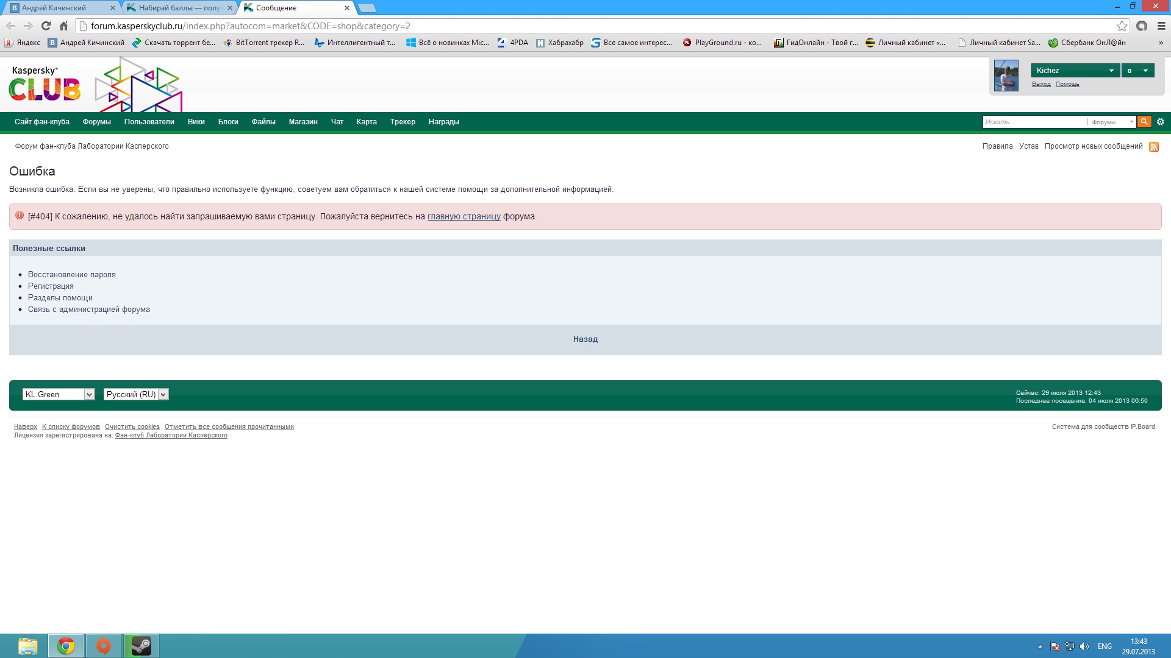Screen dimensions: 1171x658
Task: Click the Искать search input field
Action: tap(1034, 122)
